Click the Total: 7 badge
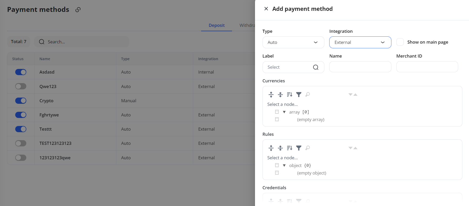 pos(19,42)
